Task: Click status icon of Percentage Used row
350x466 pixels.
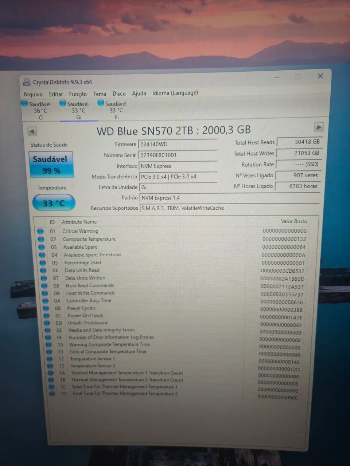Action: click(x=43, y=263)
